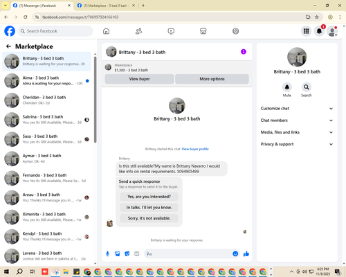Open File Explorer from the taskbar
The width and height of the screenshot is (346, 277).
(x=66, y=271)
